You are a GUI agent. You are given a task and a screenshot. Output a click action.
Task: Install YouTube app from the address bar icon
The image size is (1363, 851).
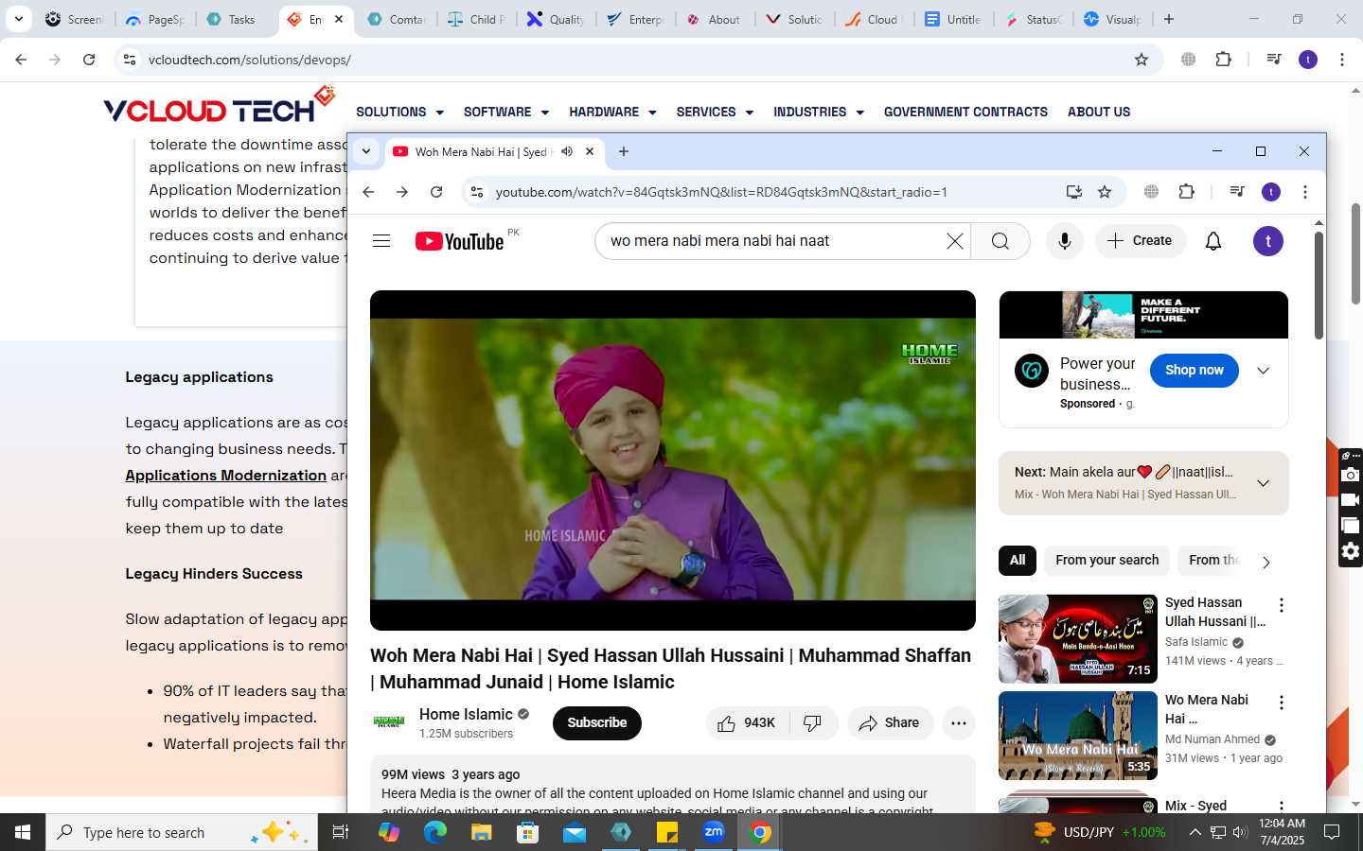[x=1074, y=192]
